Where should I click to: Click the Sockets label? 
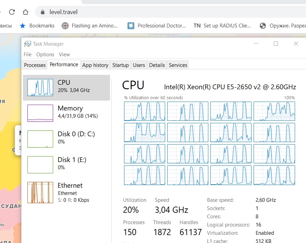216,208
